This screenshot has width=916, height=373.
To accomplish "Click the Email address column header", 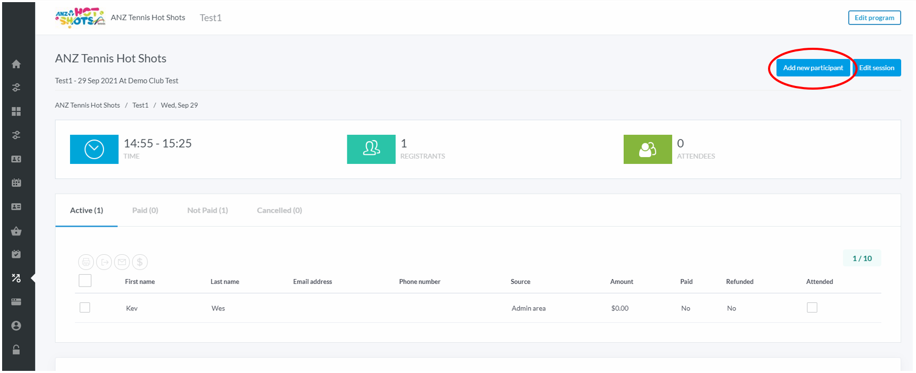I will click(x=312, y=282).
